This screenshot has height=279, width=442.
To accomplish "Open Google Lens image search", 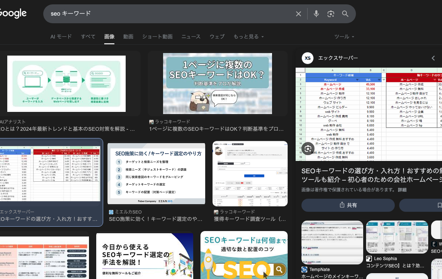I will click(331, 14).
